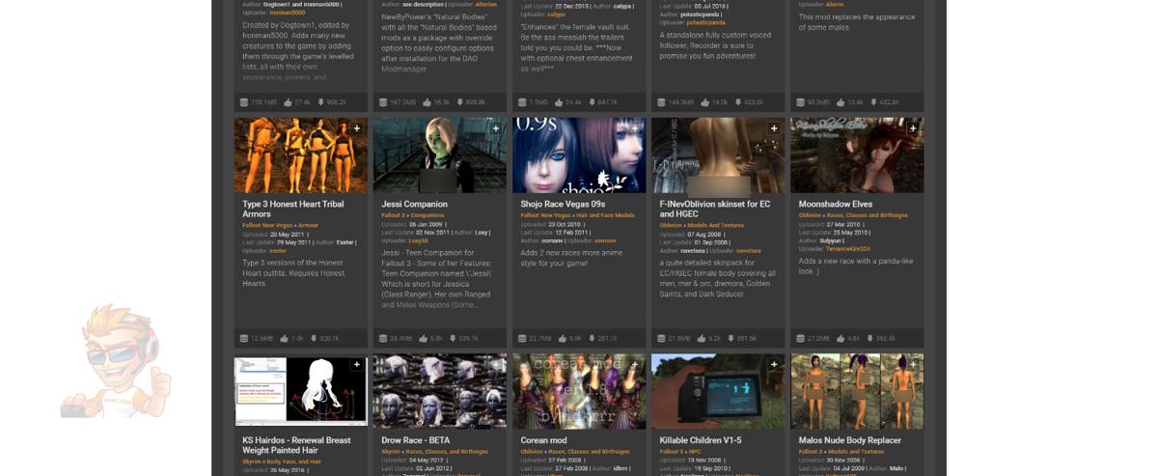
Task: Click plus icon on Type 3 Honest Heart thumbnail
Action: (357, 128)
